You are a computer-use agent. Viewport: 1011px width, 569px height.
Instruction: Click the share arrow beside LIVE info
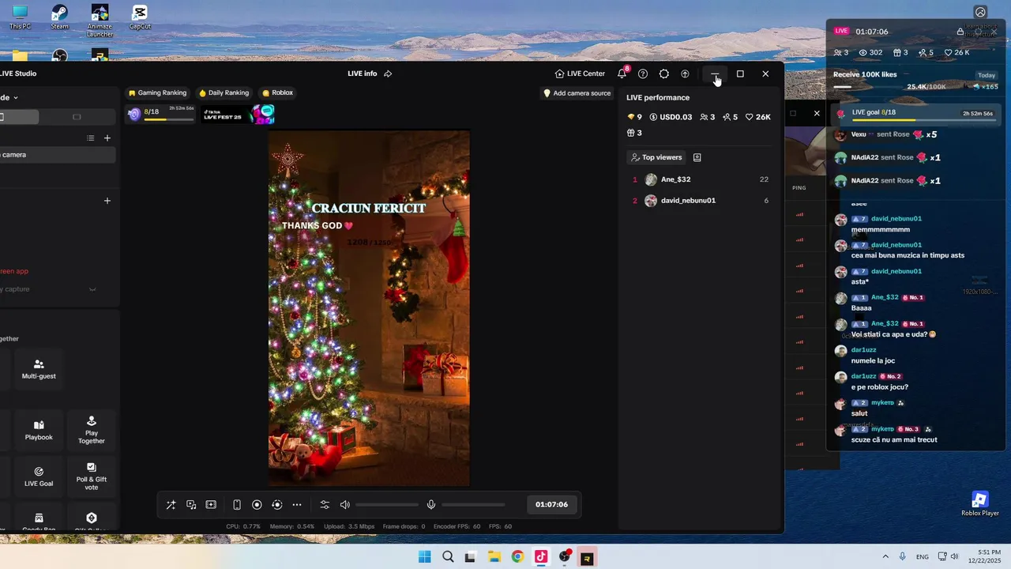click(388, 73)
